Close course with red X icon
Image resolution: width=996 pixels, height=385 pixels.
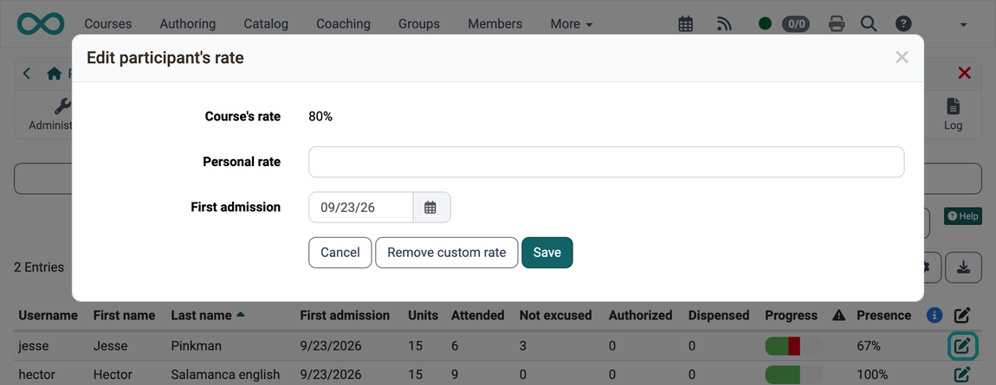pyautogui.click(x=964, y=73)
